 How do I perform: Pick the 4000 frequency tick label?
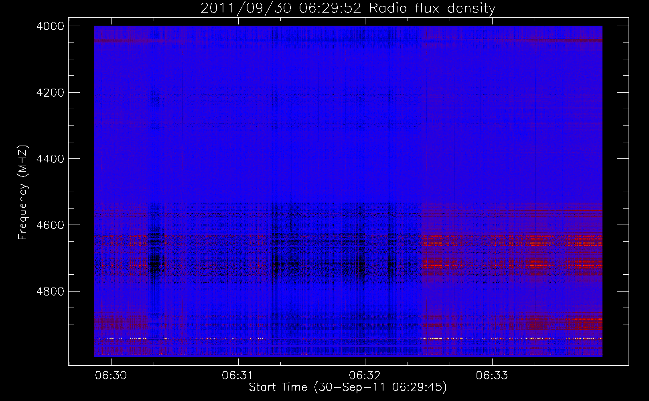(x=50, y=26)
